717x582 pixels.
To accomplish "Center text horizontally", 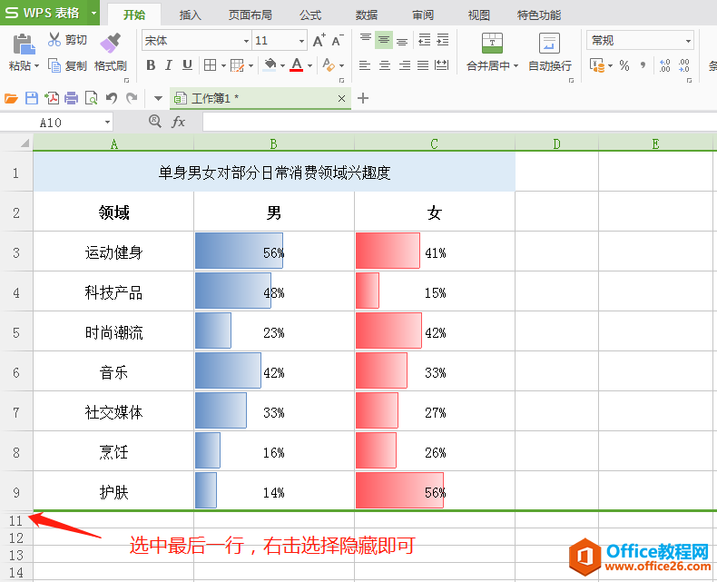I will (x=385, y=65).
